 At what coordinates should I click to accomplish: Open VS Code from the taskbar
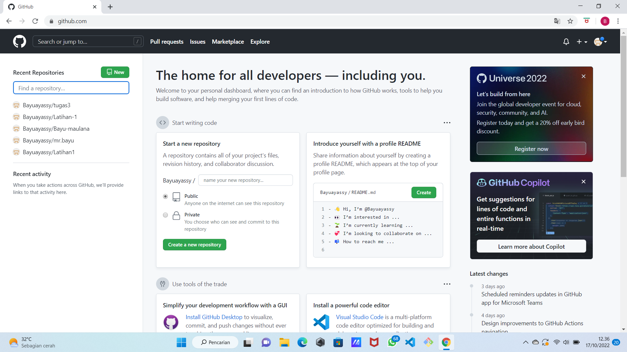[x=410, y=342]
